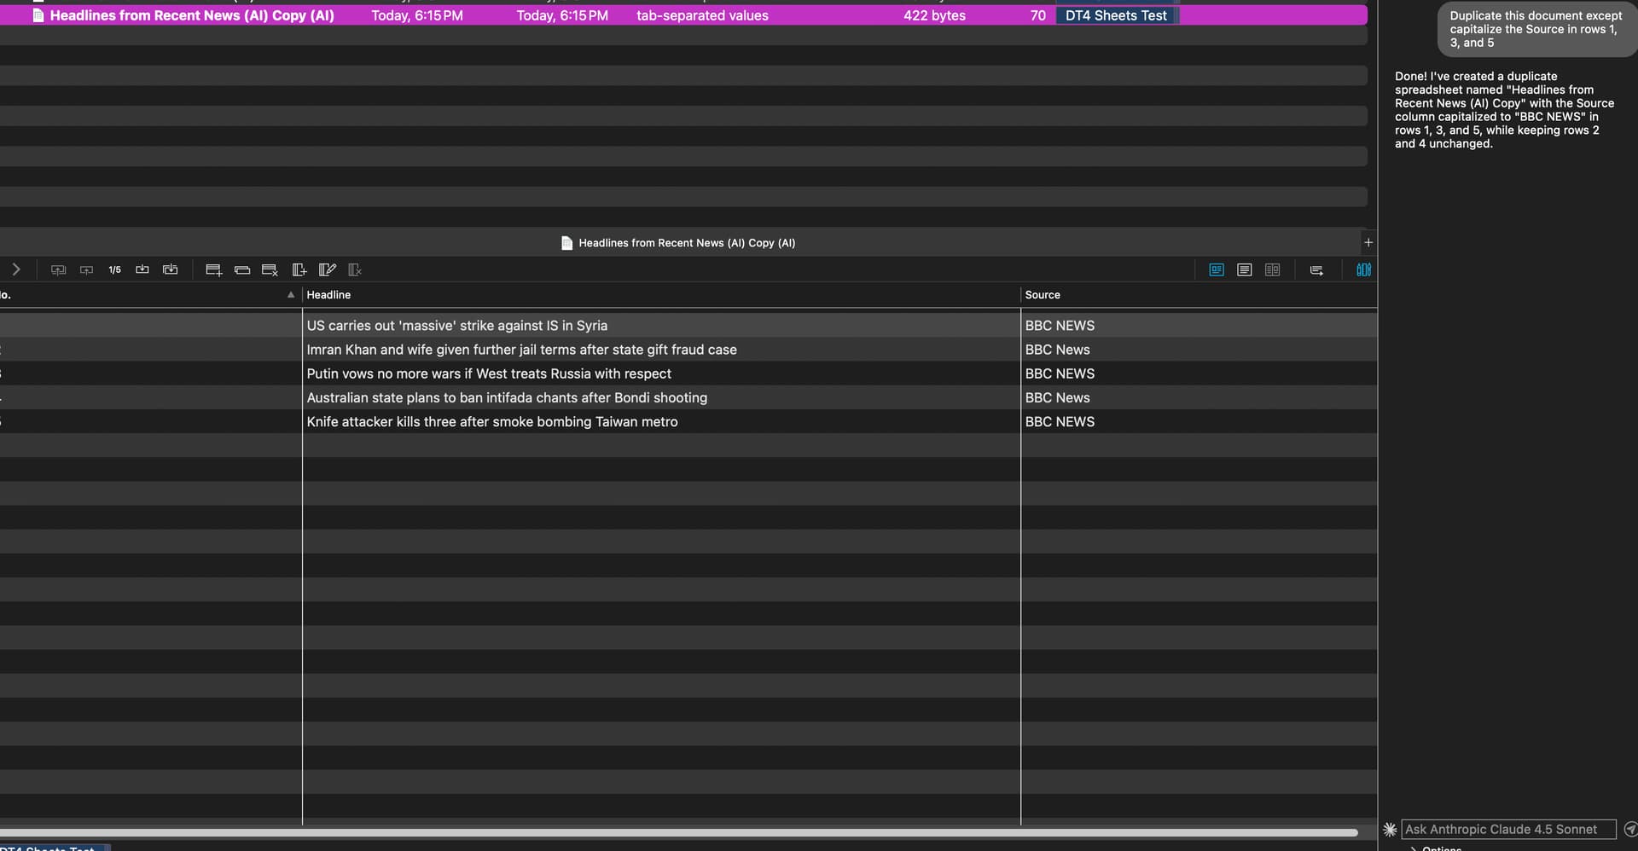This screenshot has height=851, width=1638.
Task: Jump to last record icon
Action: click(171, 270)
